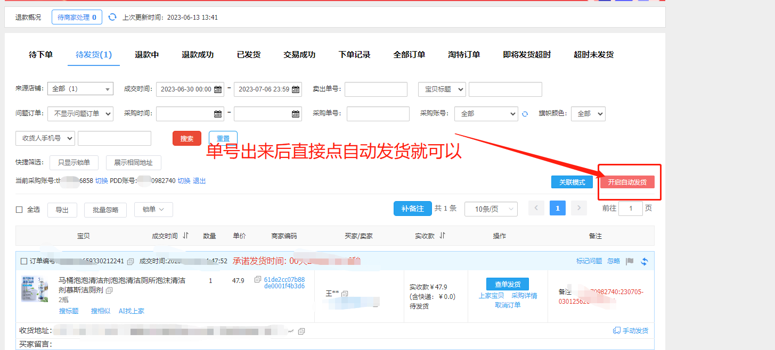Switch to the 已发货 tab
The width and height of the screenshot is (775, 350).
249,55
